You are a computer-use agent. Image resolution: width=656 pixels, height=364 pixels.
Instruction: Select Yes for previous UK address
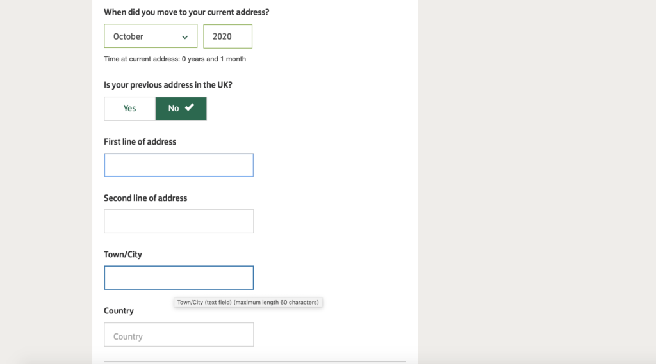pos(129,109)
